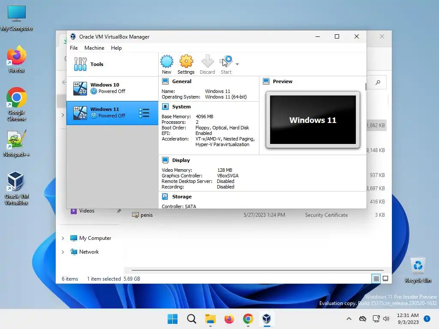Click the Storage section header
The image size is (439, 329).
(182, 197)
